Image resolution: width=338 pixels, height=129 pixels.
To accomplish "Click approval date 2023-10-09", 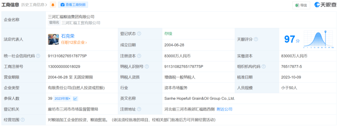I will pyautogui.click(x=291, y=77).
